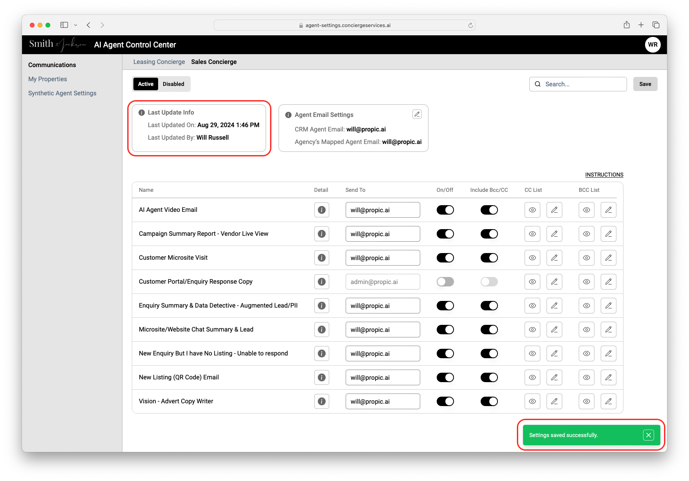Click the Save button

645,84
